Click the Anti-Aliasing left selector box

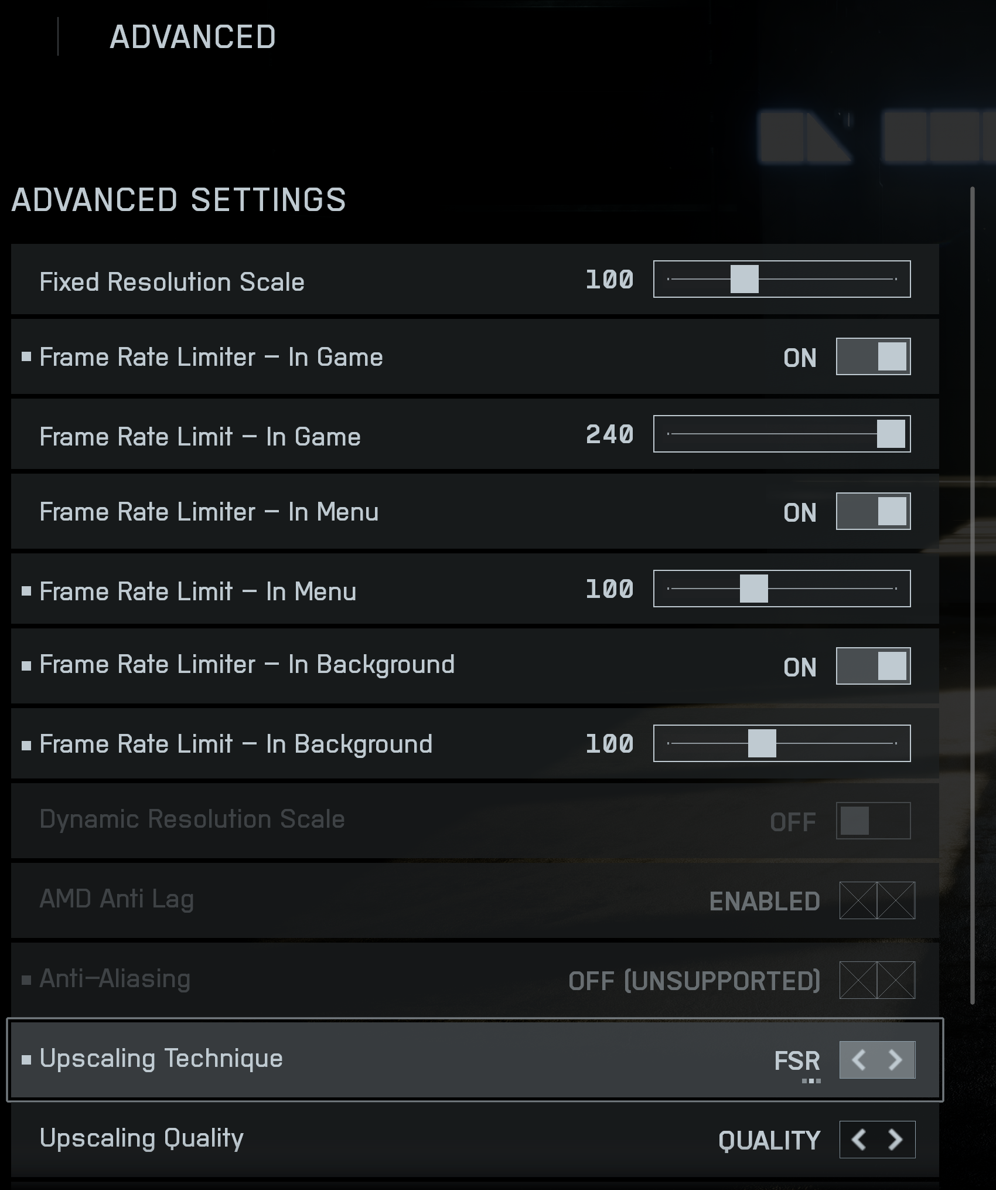[x=858, y=980]
